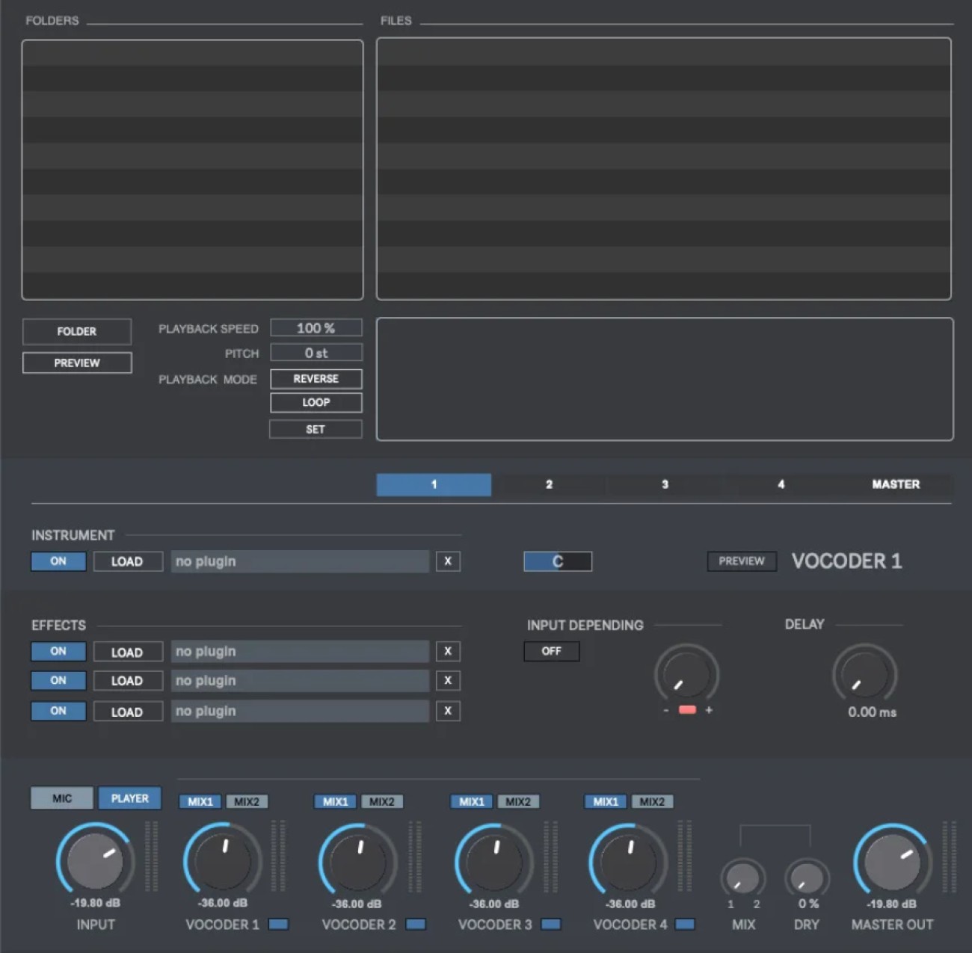Enable LOOP playback mode
Image resolution: width=972 pixels, height=953 pixels.
pyautogui.click(x=315, y=402)
